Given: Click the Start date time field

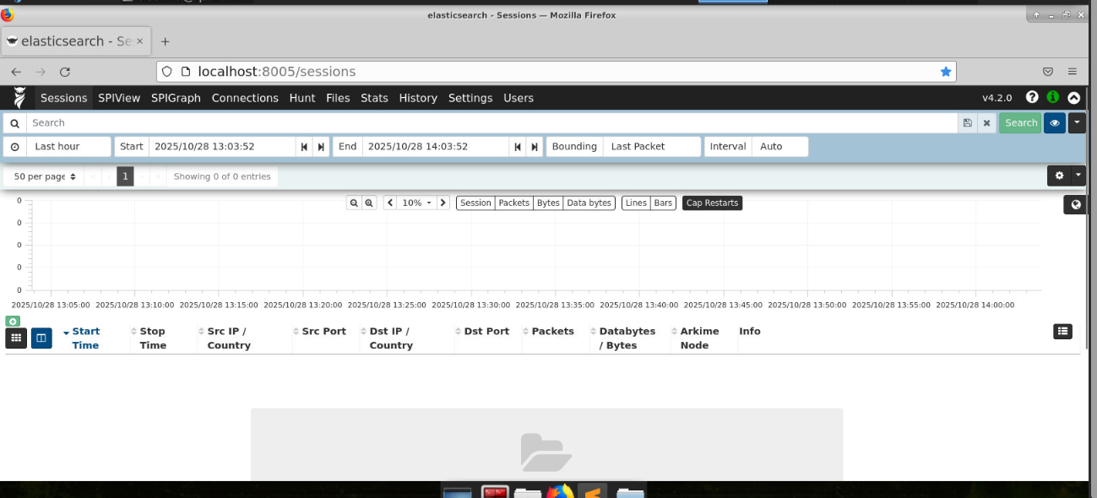Looking at the screenshot, I should click(223, 147).
